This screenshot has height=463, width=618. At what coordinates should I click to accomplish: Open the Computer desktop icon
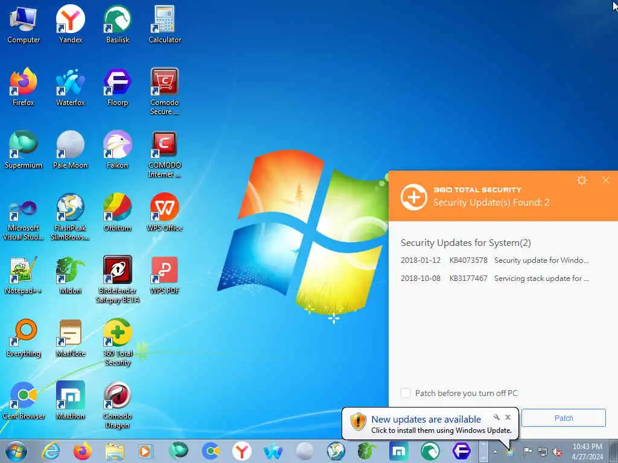coord(24,24)
